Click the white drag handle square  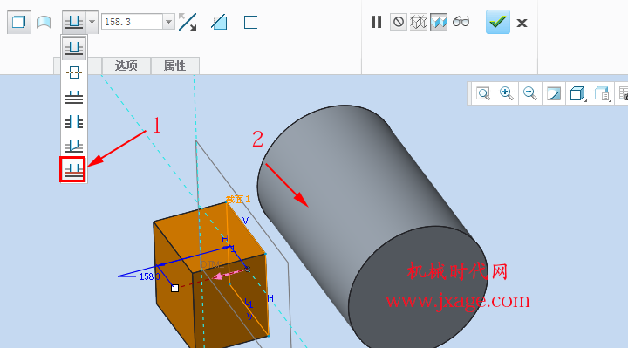174,288
